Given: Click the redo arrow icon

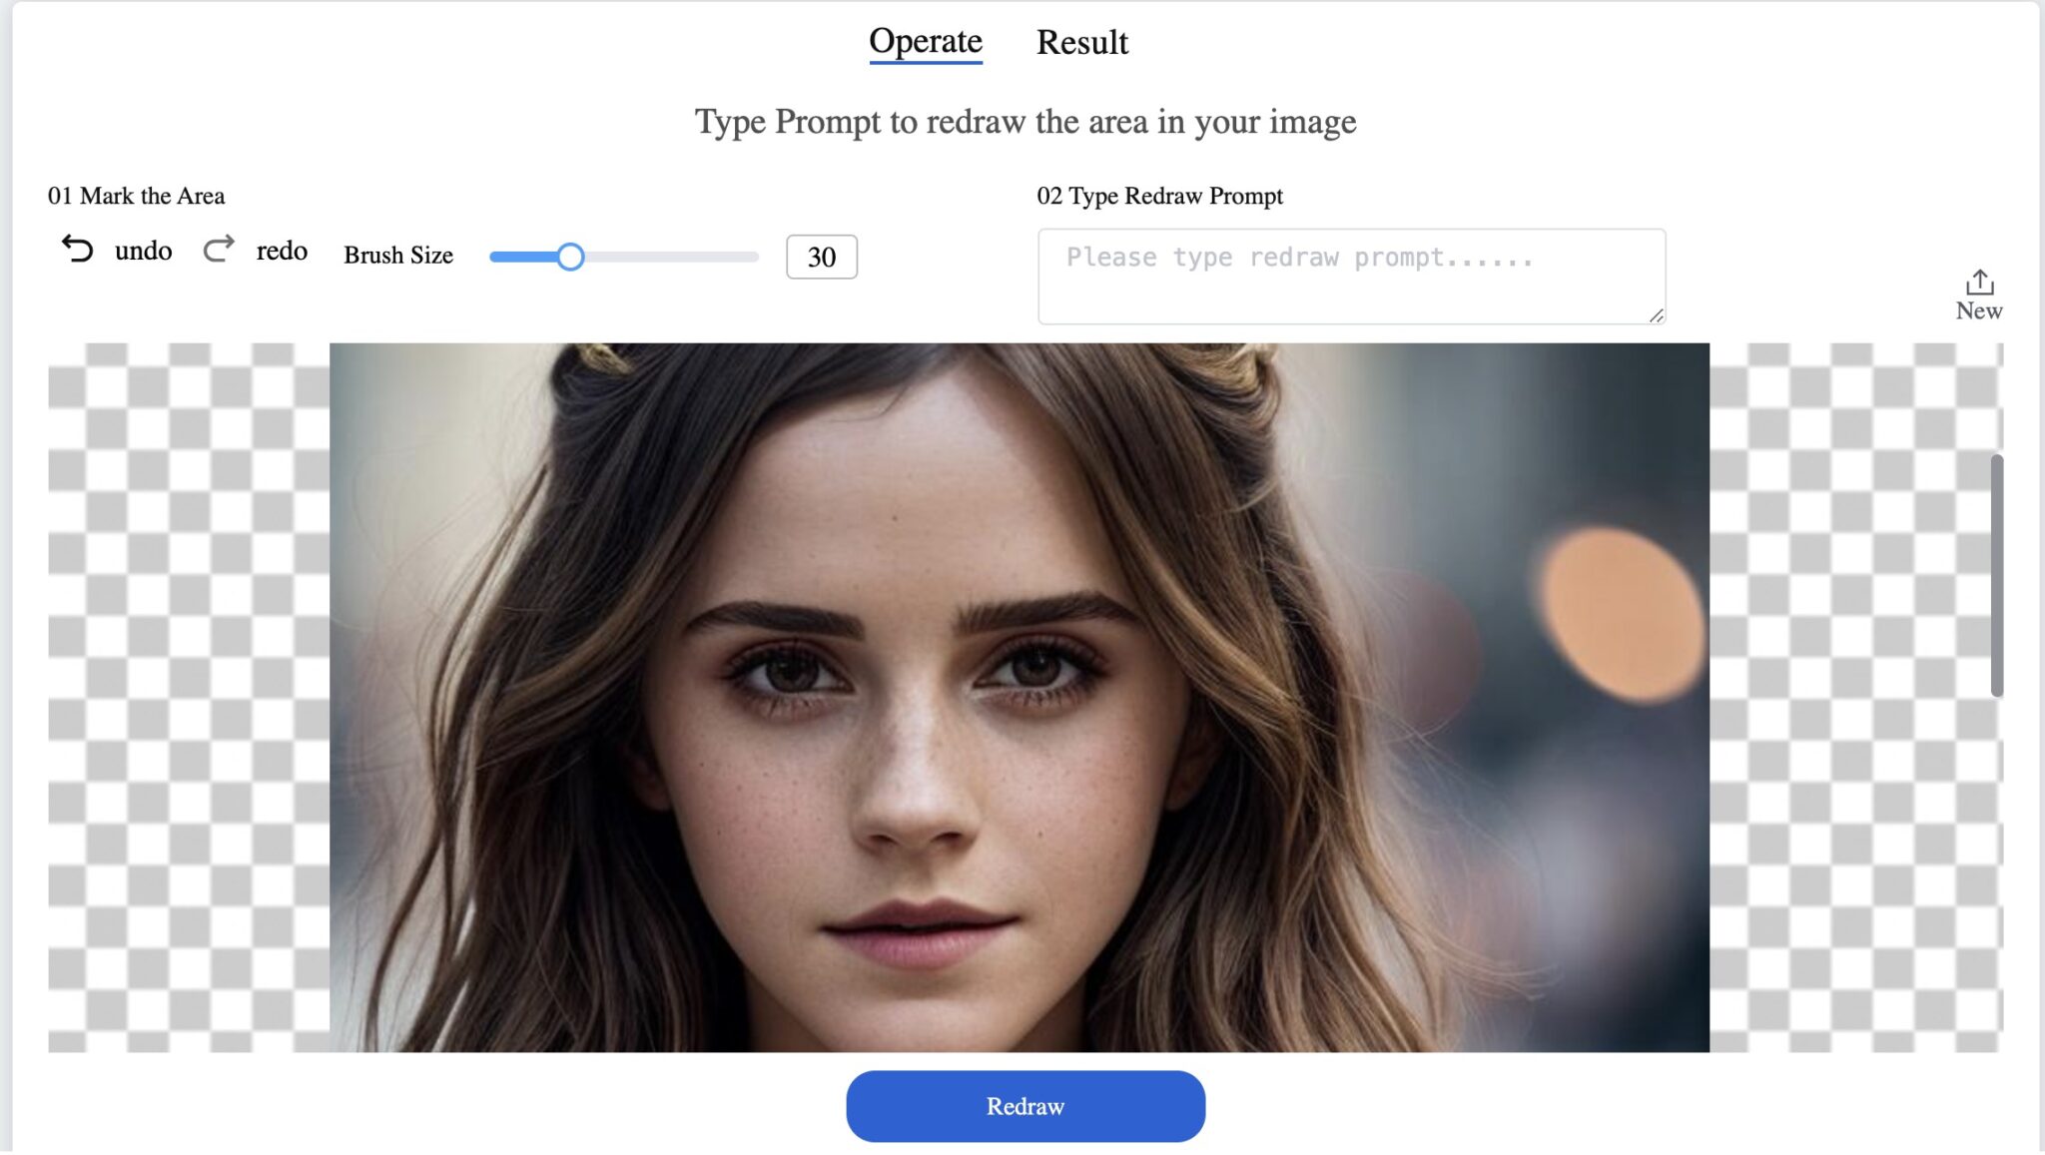Looking at the screenshot, I should [x=219, y=250].
